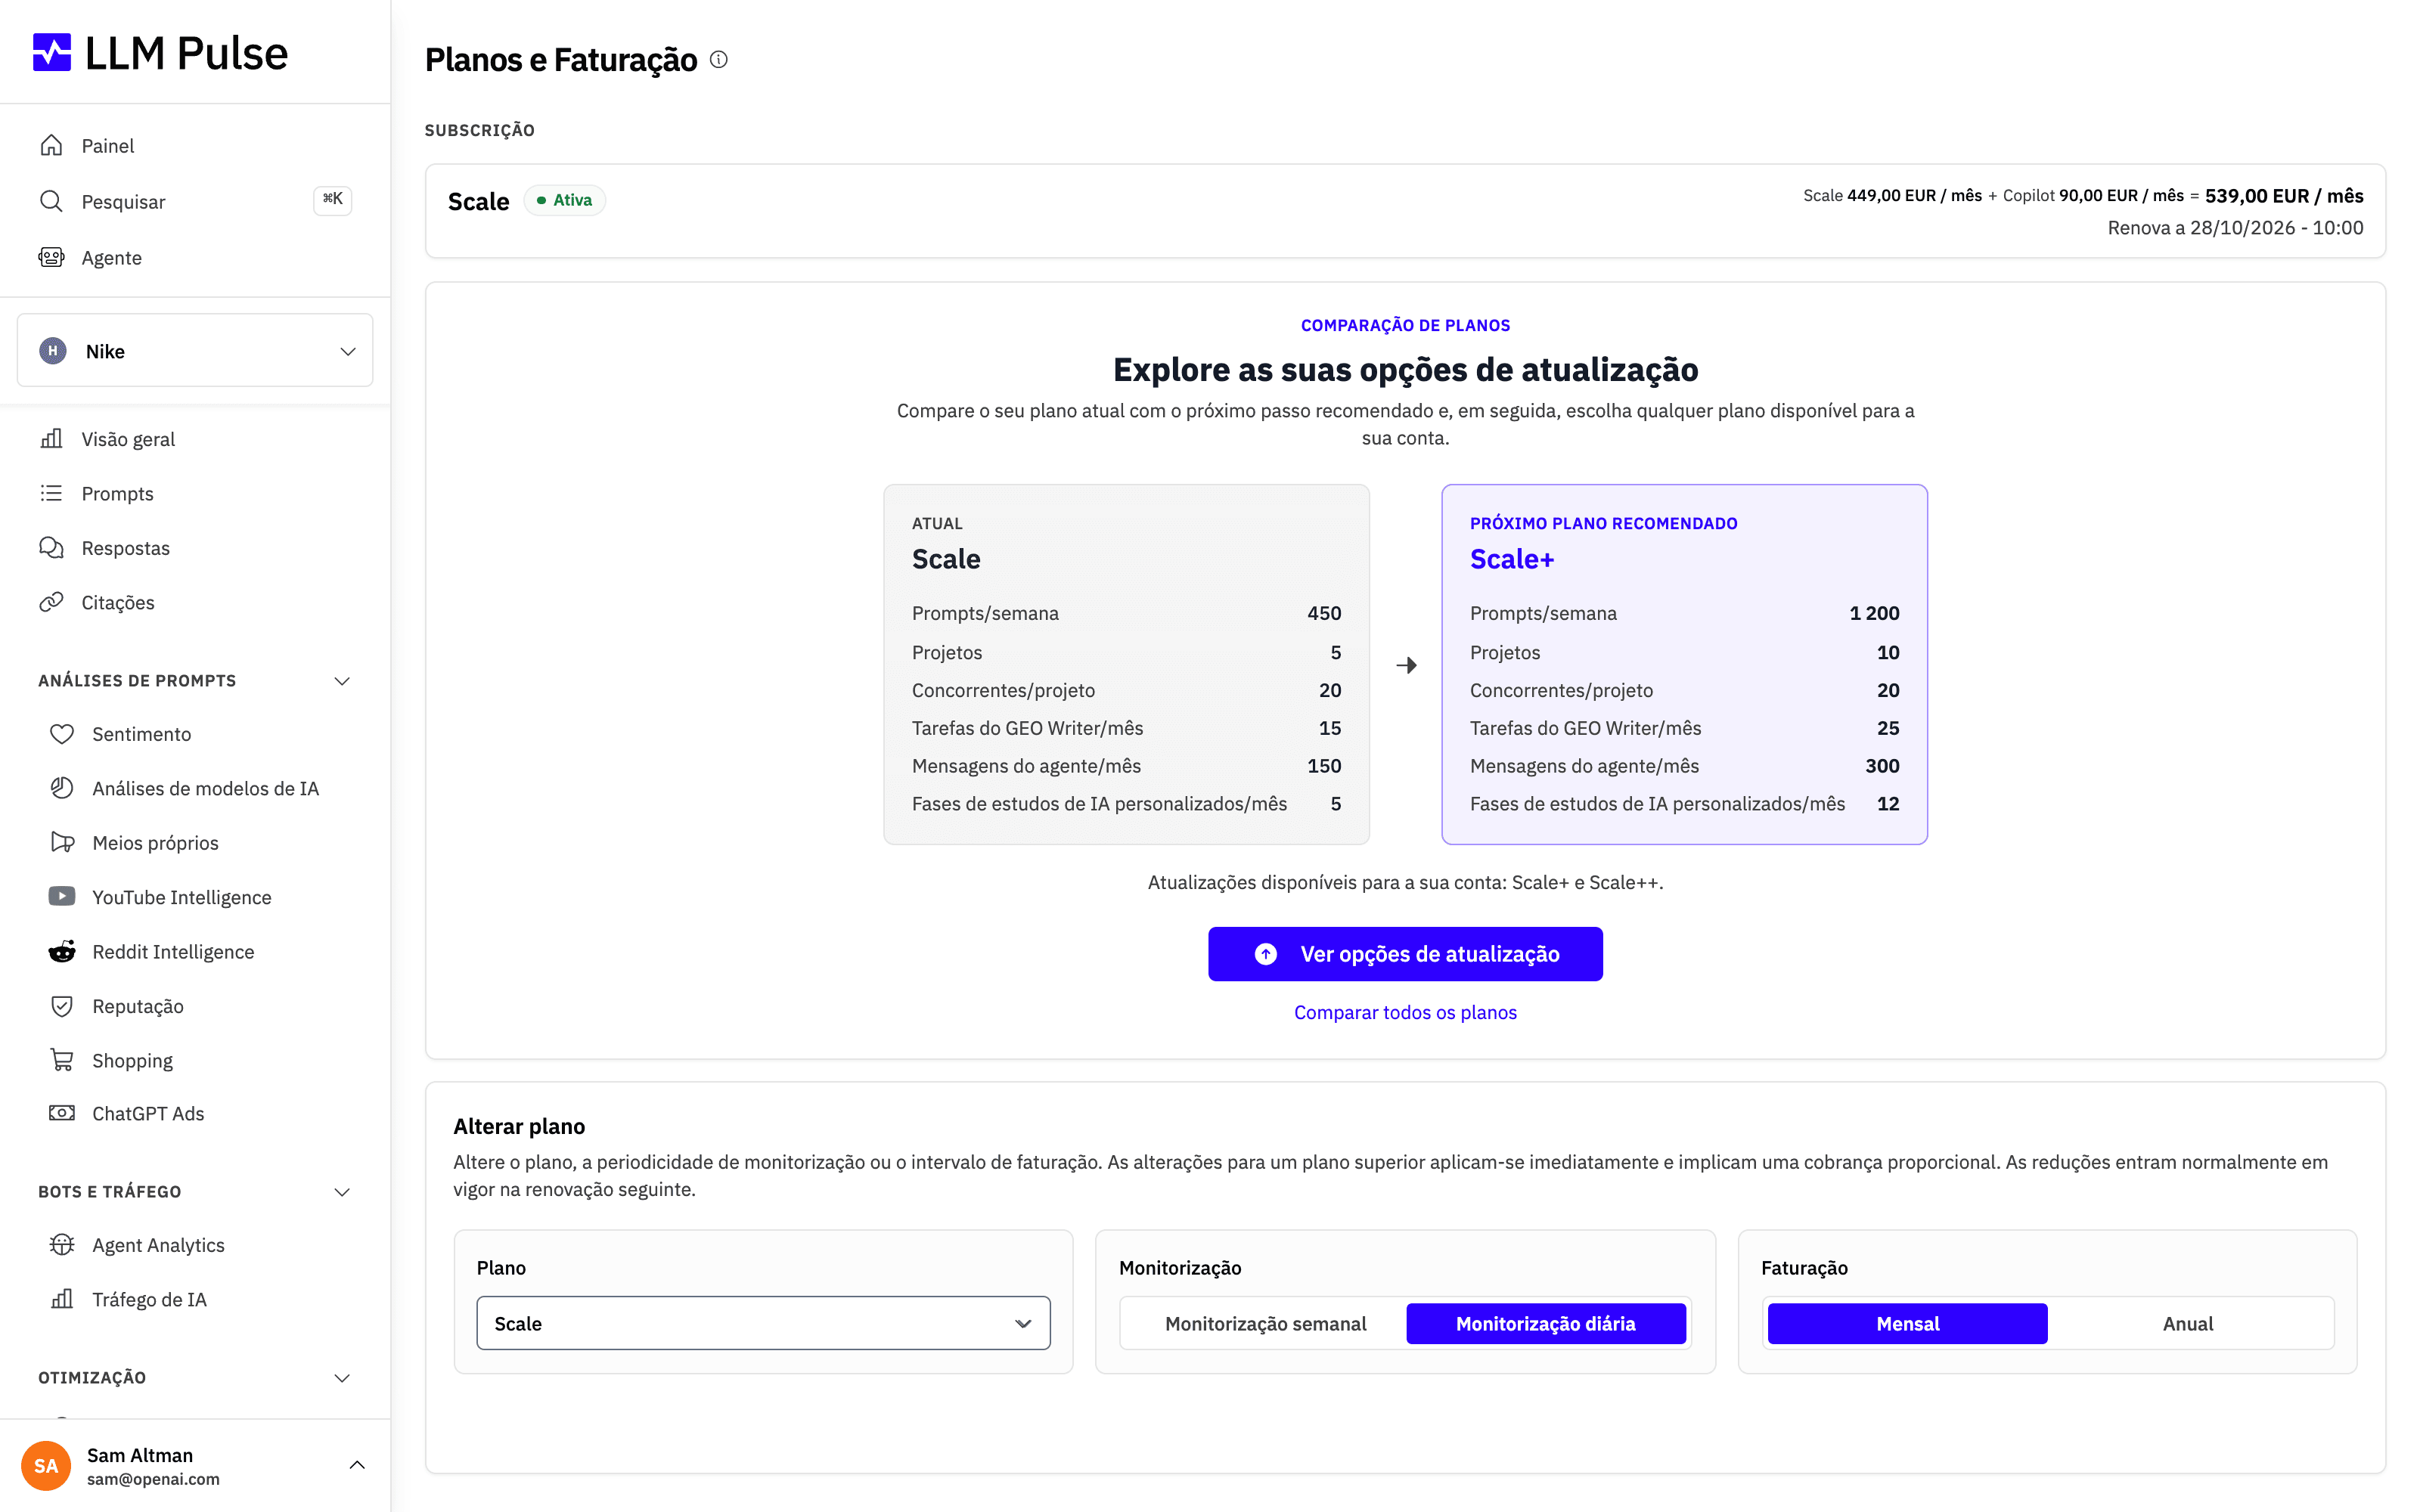Switch billing to Anual
The image size is (2420, 1512).
tap(2187, 1323)
